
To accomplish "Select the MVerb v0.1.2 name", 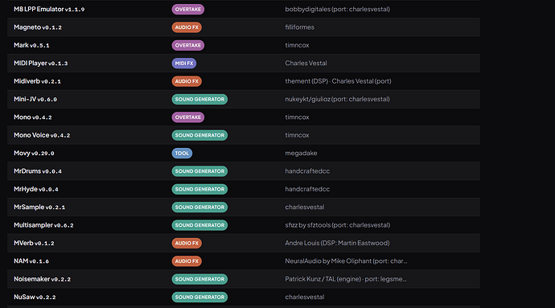I will [34, 243].
